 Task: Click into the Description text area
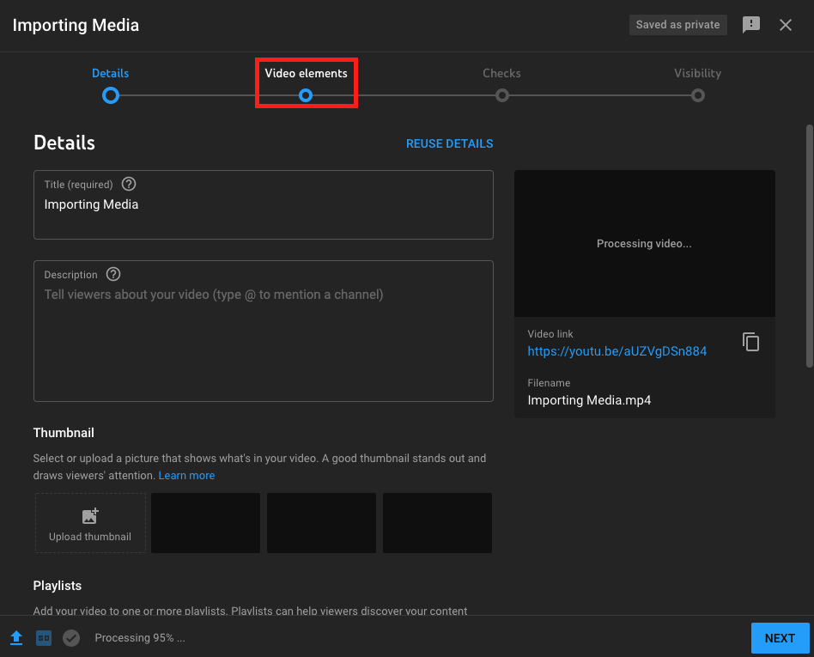[x=264, y=331]
